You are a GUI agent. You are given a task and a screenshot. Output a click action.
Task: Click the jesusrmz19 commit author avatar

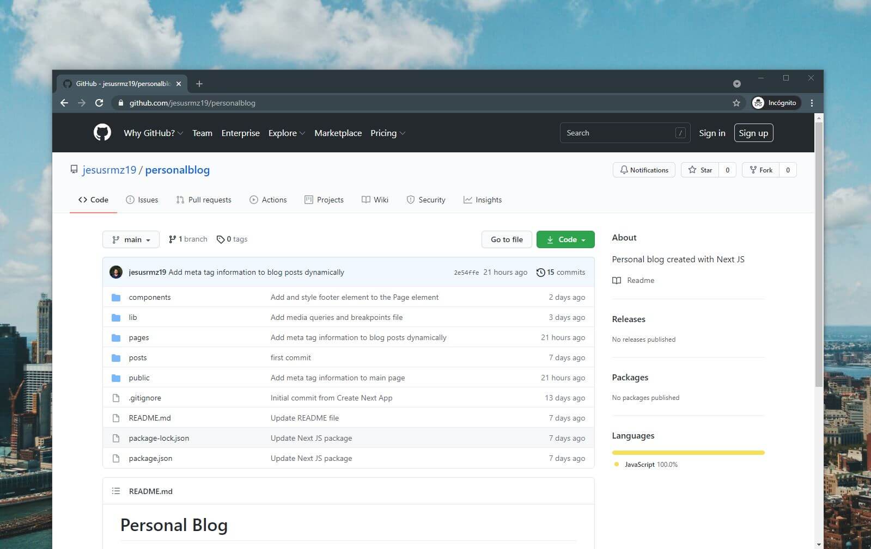coord(116,272)
